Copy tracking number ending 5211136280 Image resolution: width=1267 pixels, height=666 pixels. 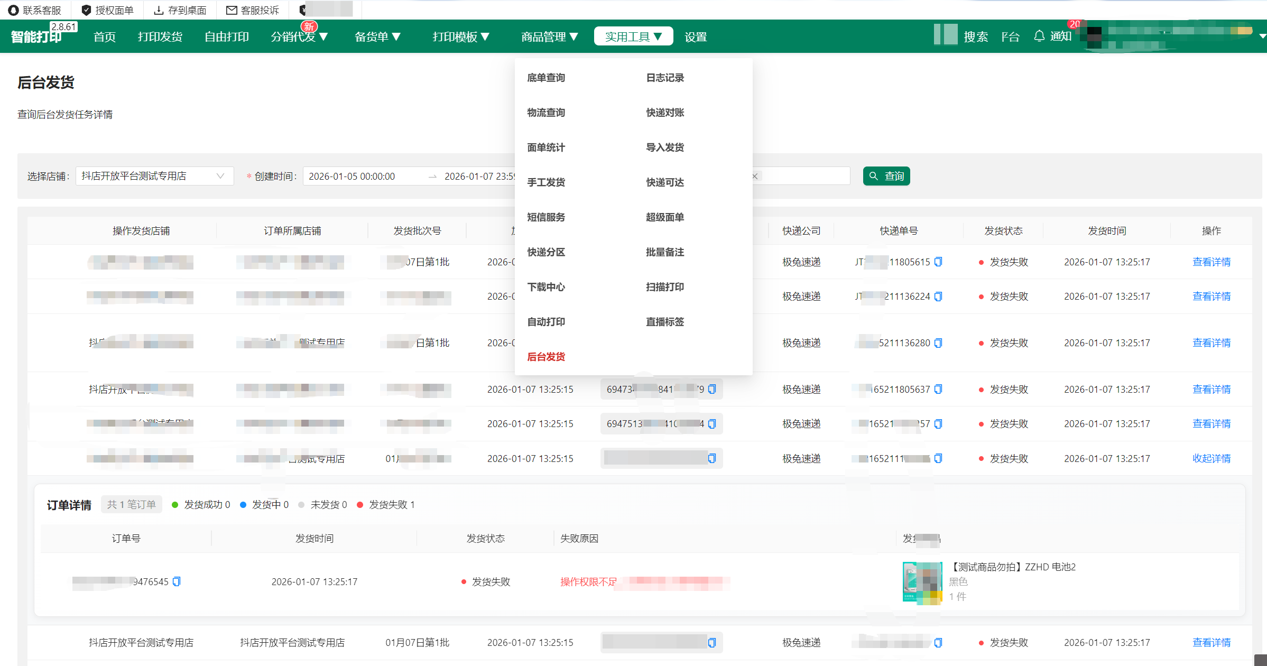click(x=938, y=343)
